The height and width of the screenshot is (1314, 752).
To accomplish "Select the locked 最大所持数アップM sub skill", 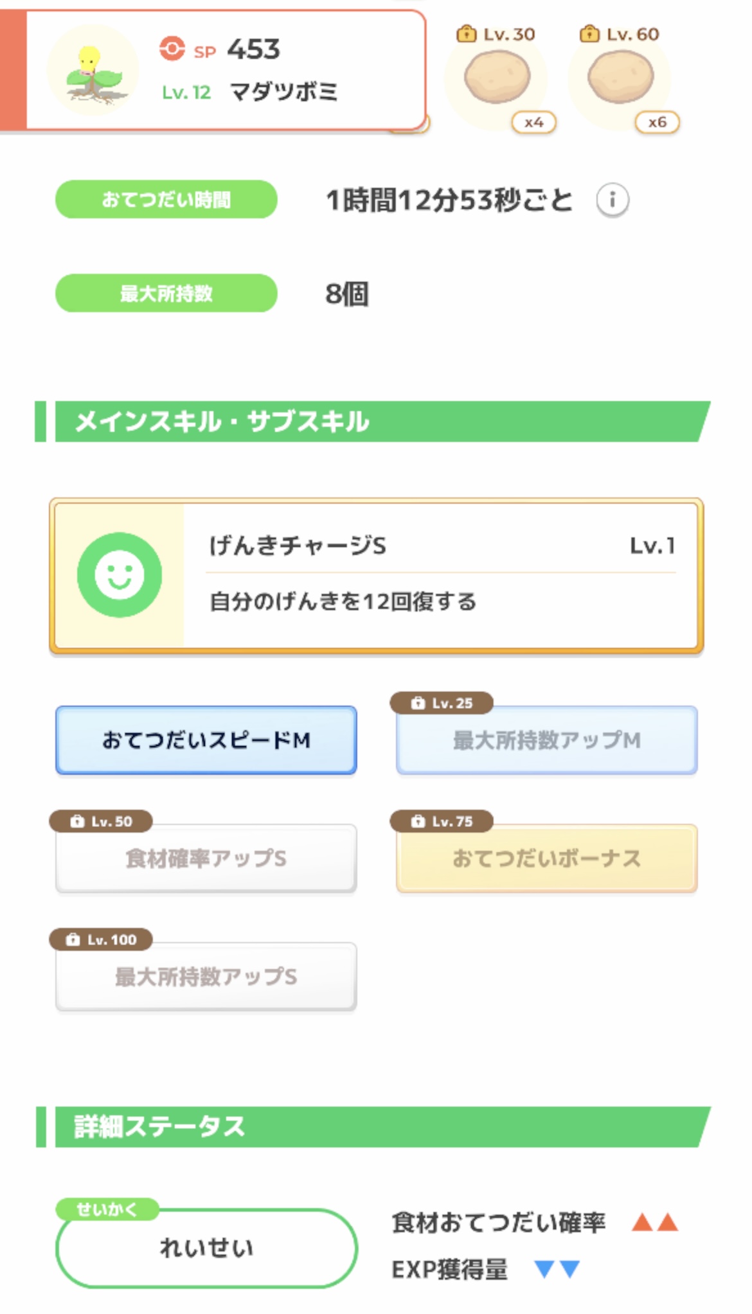I will click(x=546, y=740).
